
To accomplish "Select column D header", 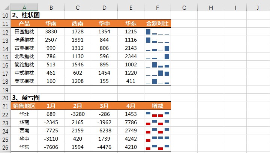I will 104,7.
